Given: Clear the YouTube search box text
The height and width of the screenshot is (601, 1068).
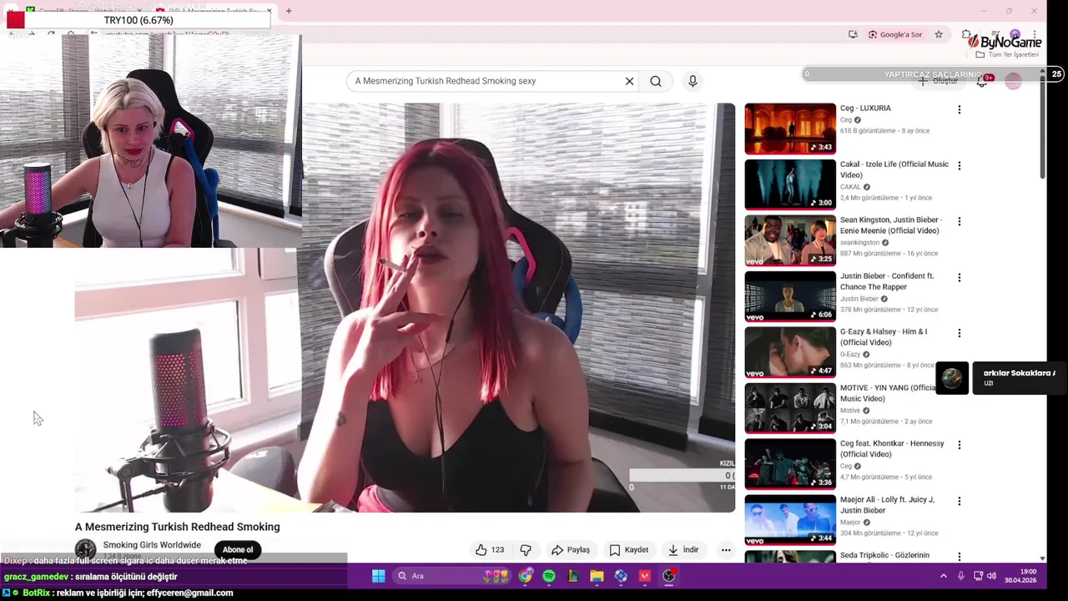Looking at the screenshot, I should point(629,81).
